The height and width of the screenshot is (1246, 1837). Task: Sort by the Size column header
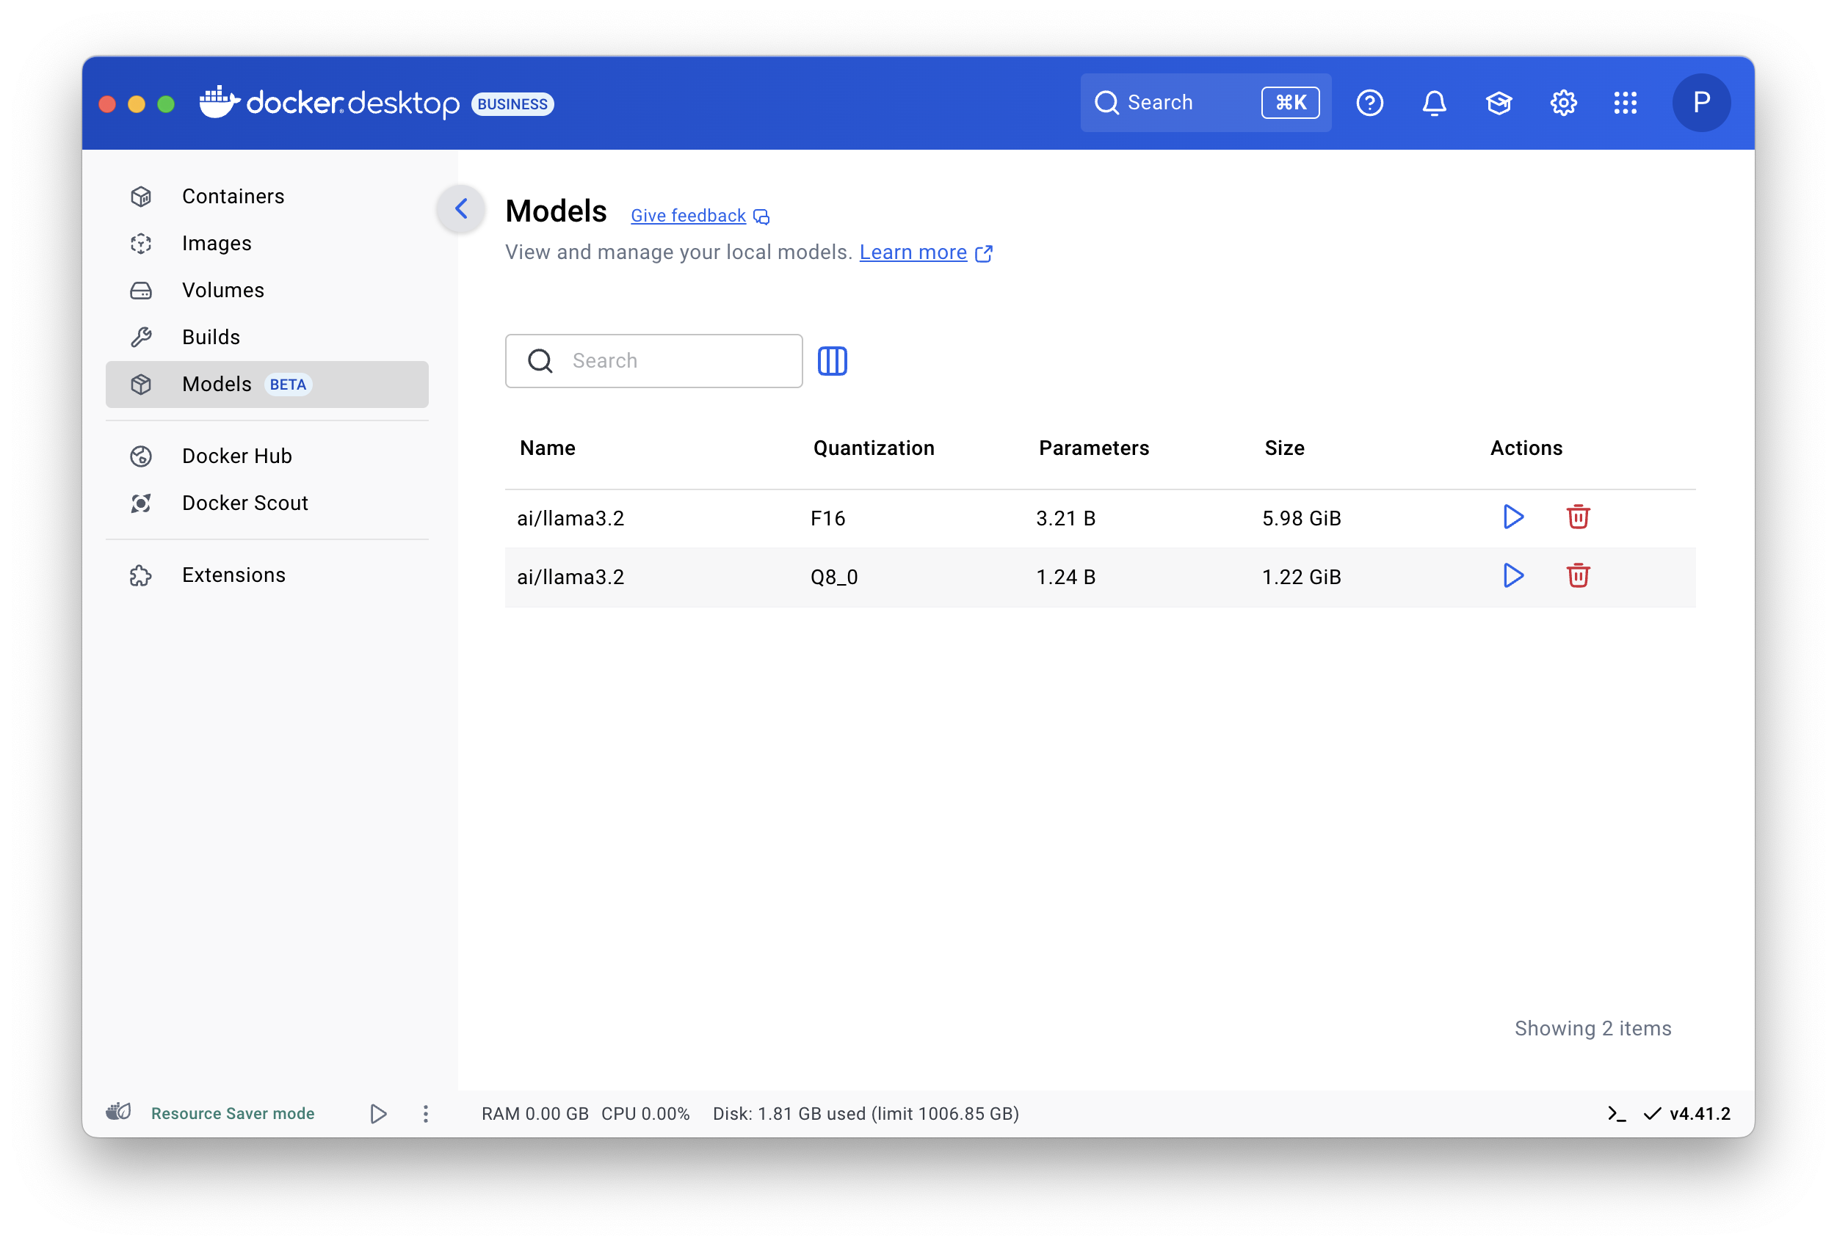pos(1283,448)
